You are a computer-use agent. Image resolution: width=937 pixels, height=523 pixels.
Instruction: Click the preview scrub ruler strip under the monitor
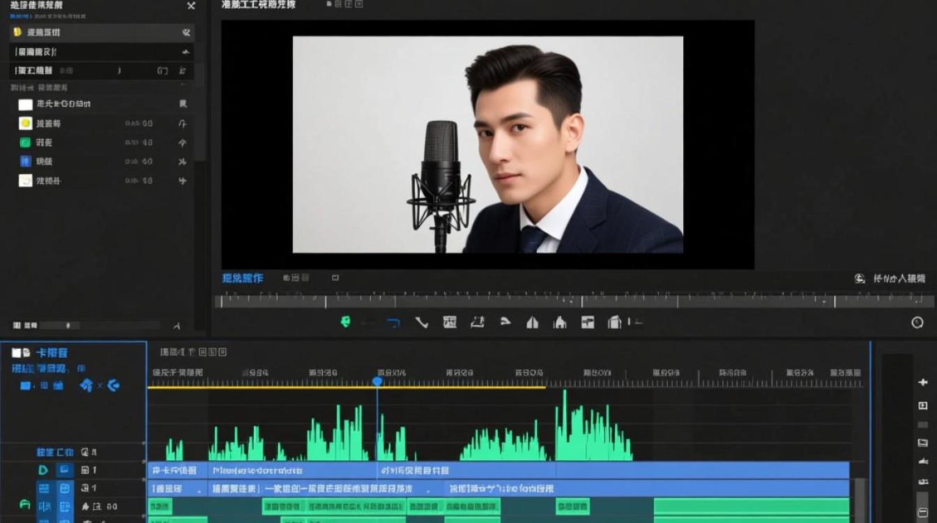575,300
